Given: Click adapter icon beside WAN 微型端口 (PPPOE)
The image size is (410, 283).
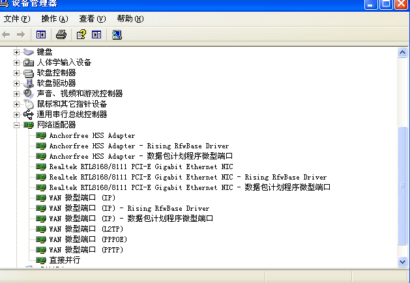Looking at the screenshot, I should [x=41, y=239].
